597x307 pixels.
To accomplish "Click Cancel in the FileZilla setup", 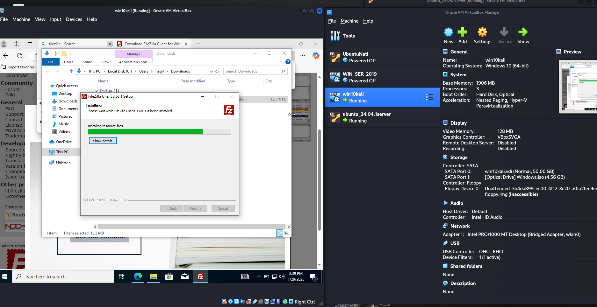I will [223, 208].
